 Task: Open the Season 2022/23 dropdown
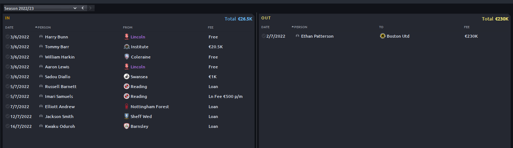[x=40, y=8]
